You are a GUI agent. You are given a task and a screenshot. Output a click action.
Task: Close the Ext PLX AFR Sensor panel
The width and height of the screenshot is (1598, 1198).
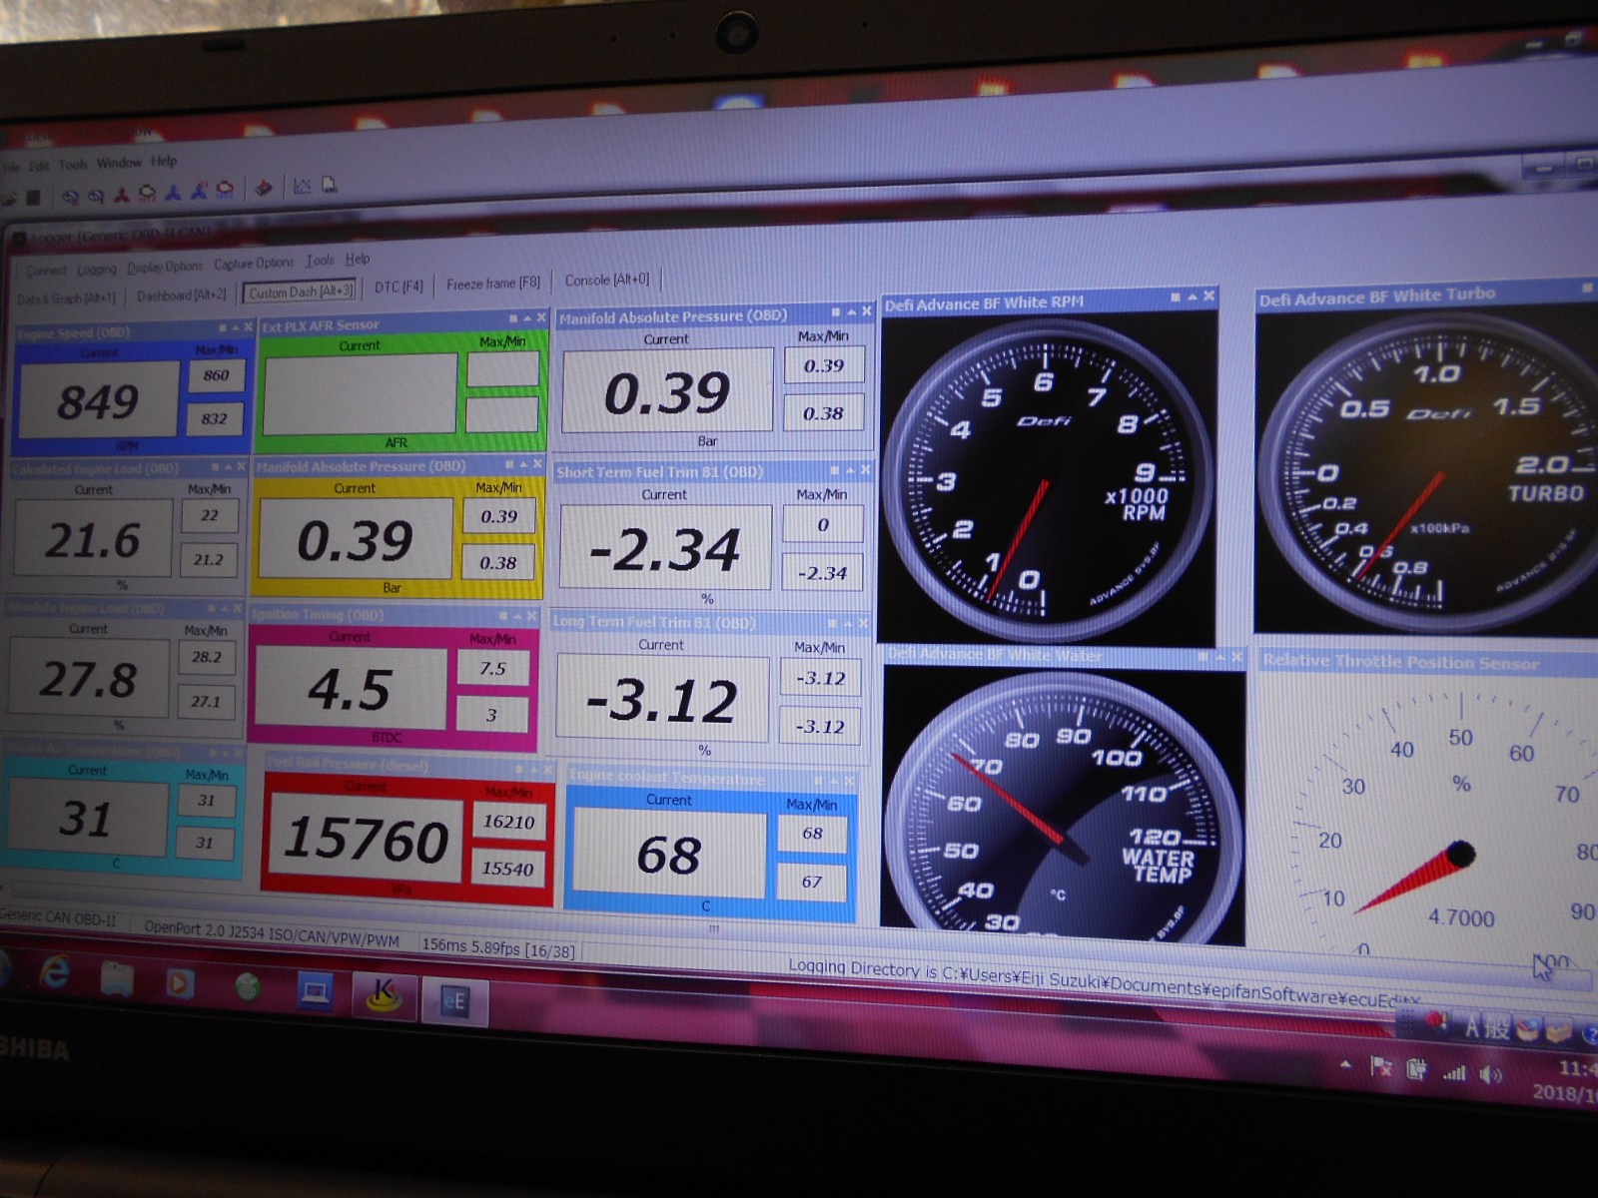541,317
